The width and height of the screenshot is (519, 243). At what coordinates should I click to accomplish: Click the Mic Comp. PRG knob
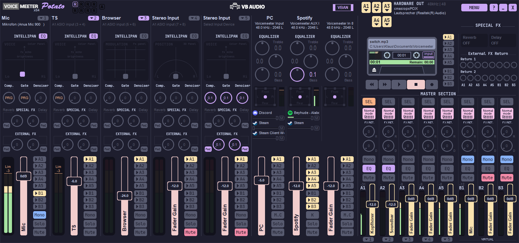(9, 98)
